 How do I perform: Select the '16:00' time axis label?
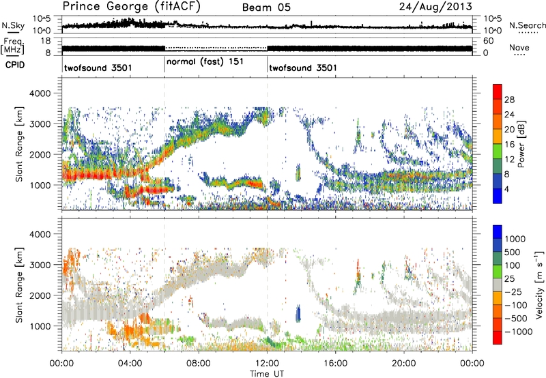[x=335, y=364]
